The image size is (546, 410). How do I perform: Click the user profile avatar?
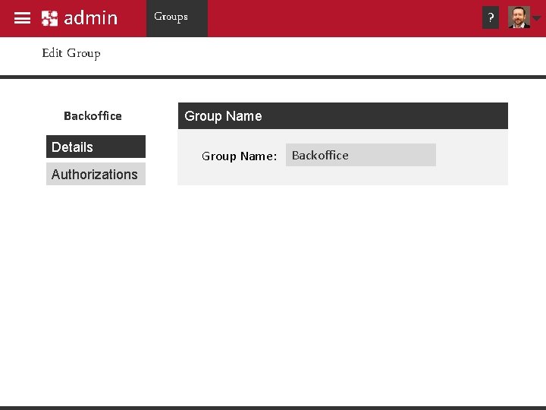click(x=519, y=17)
